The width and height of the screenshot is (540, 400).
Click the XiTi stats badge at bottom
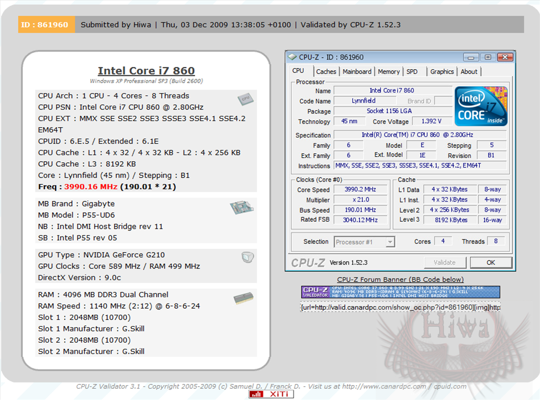(x=271, y=394)
